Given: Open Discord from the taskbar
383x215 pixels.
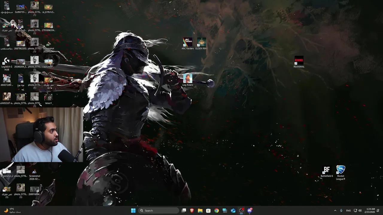Looking at the screenshot, I should coord(250,211).
